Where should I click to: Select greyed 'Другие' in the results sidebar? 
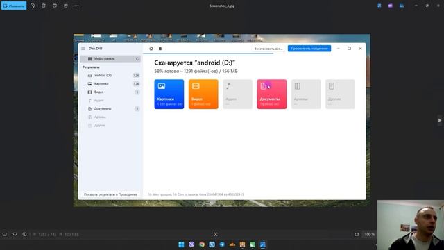click(110, 125)
